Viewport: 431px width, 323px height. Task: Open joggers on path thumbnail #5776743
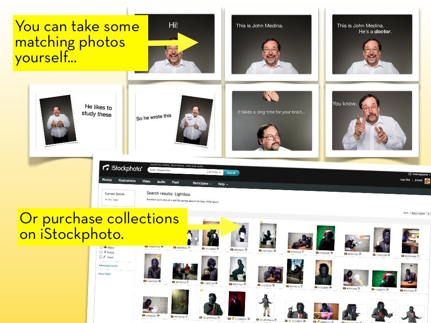click(x=185, y=271)
